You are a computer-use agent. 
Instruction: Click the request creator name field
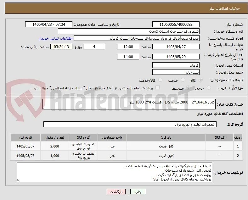(x=137, y=38)
